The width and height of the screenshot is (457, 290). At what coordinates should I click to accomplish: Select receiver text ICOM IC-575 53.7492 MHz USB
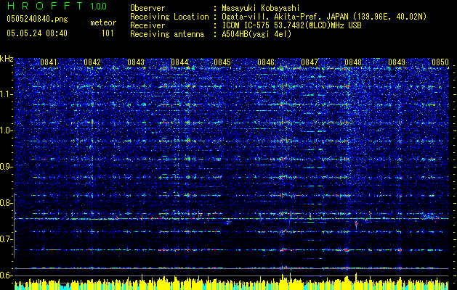point(291,25)
